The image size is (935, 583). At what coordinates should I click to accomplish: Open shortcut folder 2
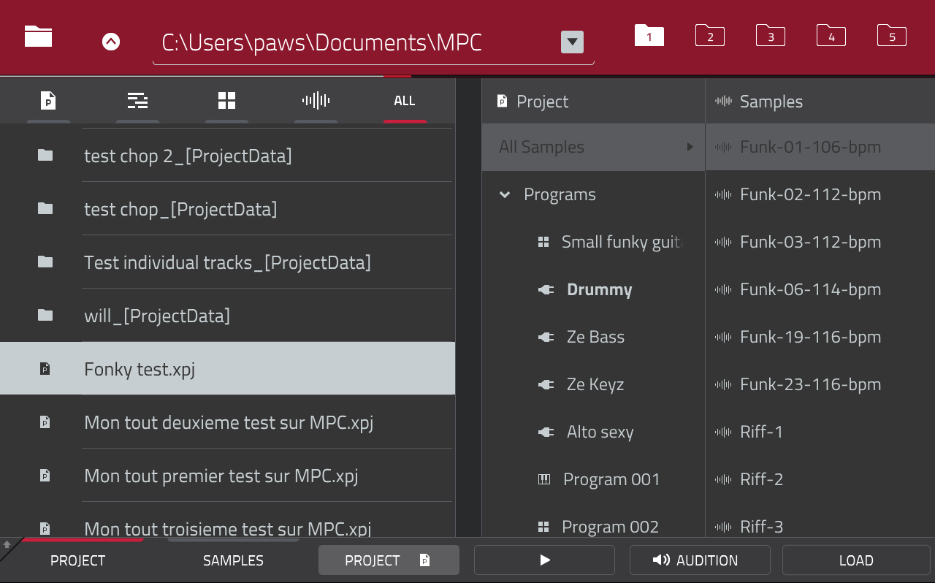[709, 35]
